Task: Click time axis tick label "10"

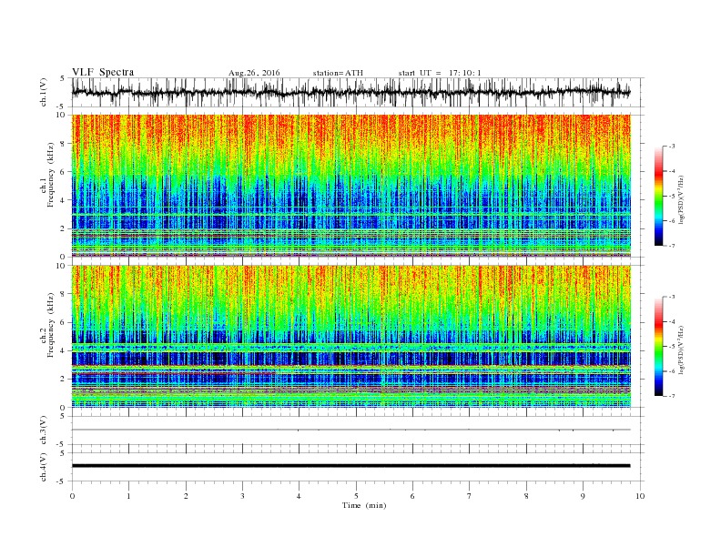Action: click(x=640, y=496)
